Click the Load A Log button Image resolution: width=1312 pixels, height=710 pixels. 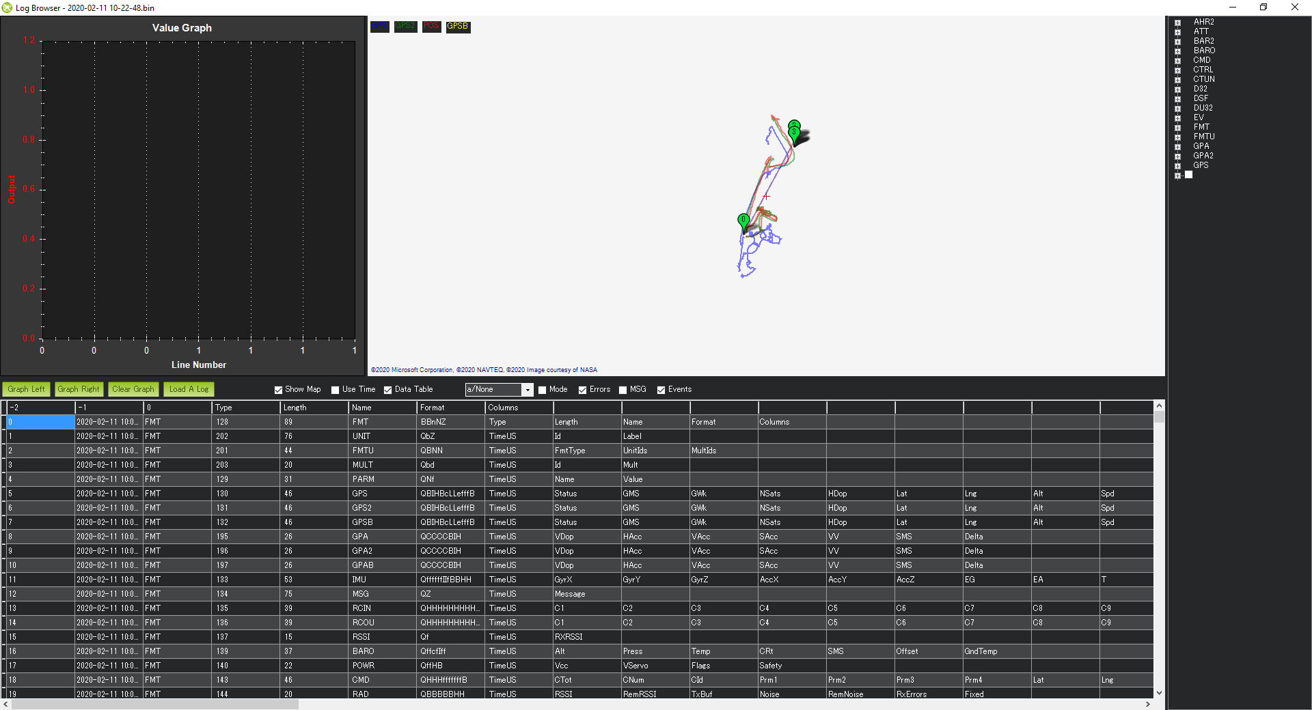click(189, 389)
